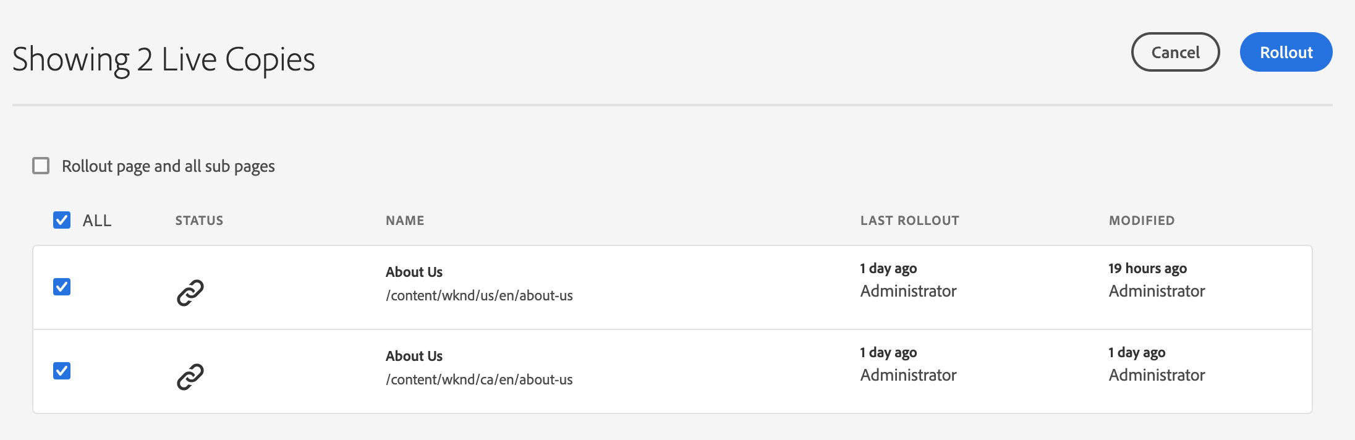Click the Rollout page and all sub pages label
Viewport: 1355px width, 440px height.
168,166
